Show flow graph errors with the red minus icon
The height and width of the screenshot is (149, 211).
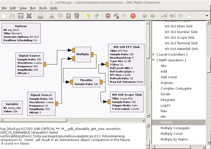[108, 16]
